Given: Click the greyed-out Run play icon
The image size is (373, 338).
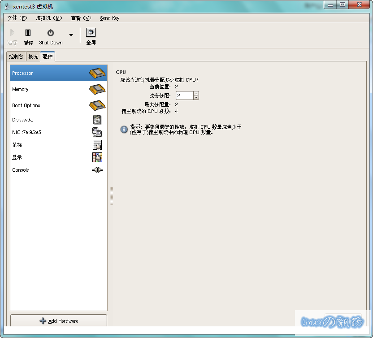Looking at the screenshot, I should pos(12,33).
